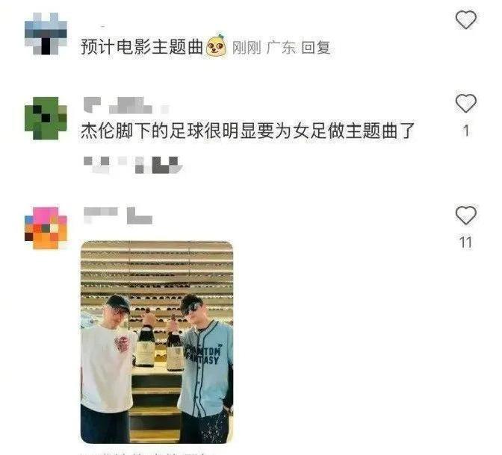This screenshot has height=455, width=502.
Task: Open the gray pixelated avatar's profile
Action: coord(46,34)
